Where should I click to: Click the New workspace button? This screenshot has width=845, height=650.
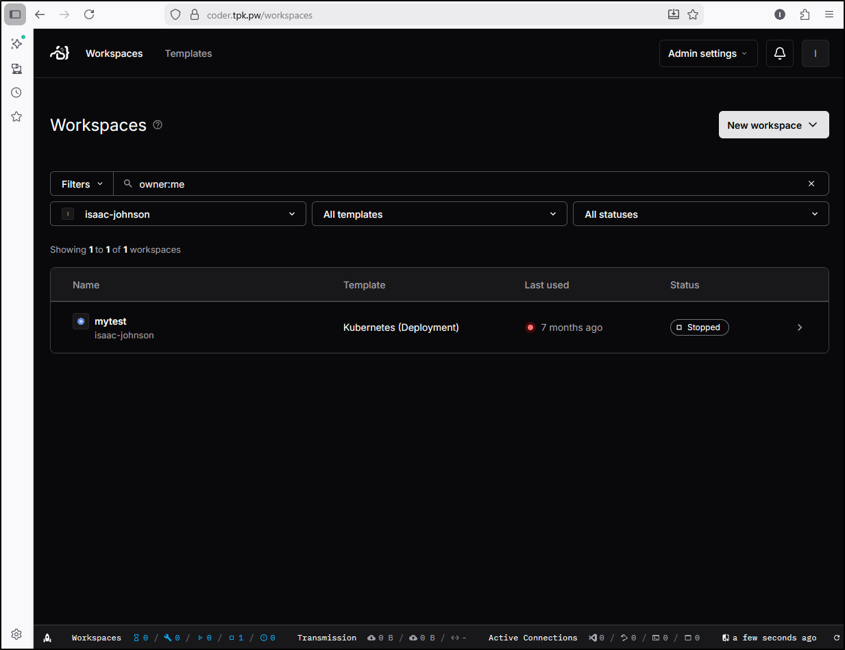click(773, 125)
